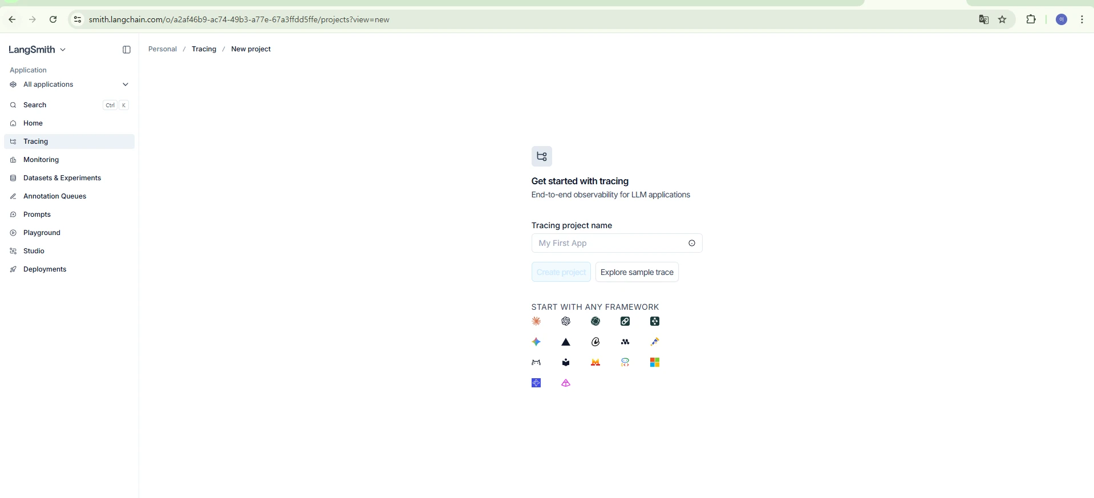
Task: Choose the Vercel black triangle icon
Action: 566,342
